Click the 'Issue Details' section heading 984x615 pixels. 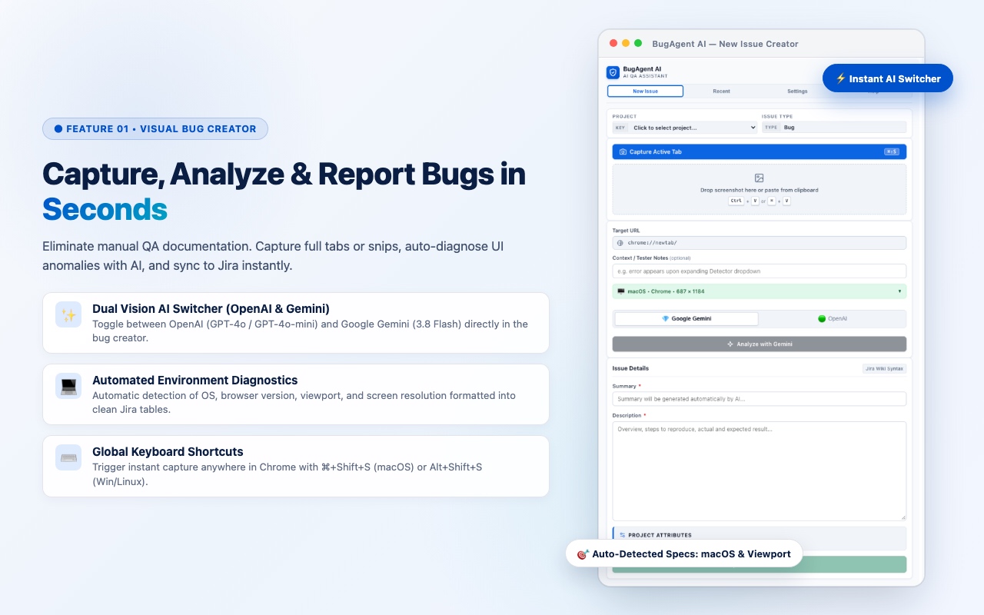coord(630,368)
